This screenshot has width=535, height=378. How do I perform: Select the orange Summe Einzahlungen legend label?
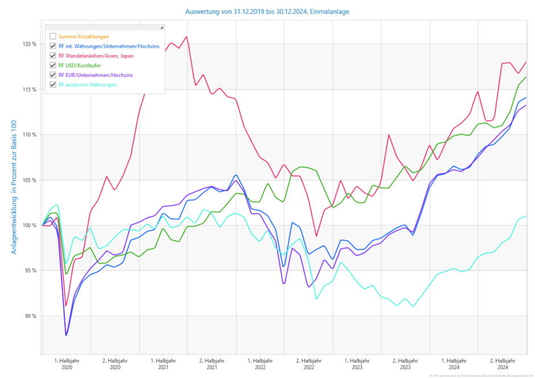(84, 36)
